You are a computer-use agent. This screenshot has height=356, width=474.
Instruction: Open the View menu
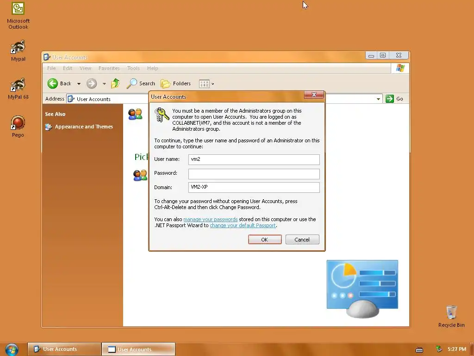(x=85, y=68)
